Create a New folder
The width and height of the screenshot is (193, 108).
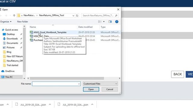[23, 22]
